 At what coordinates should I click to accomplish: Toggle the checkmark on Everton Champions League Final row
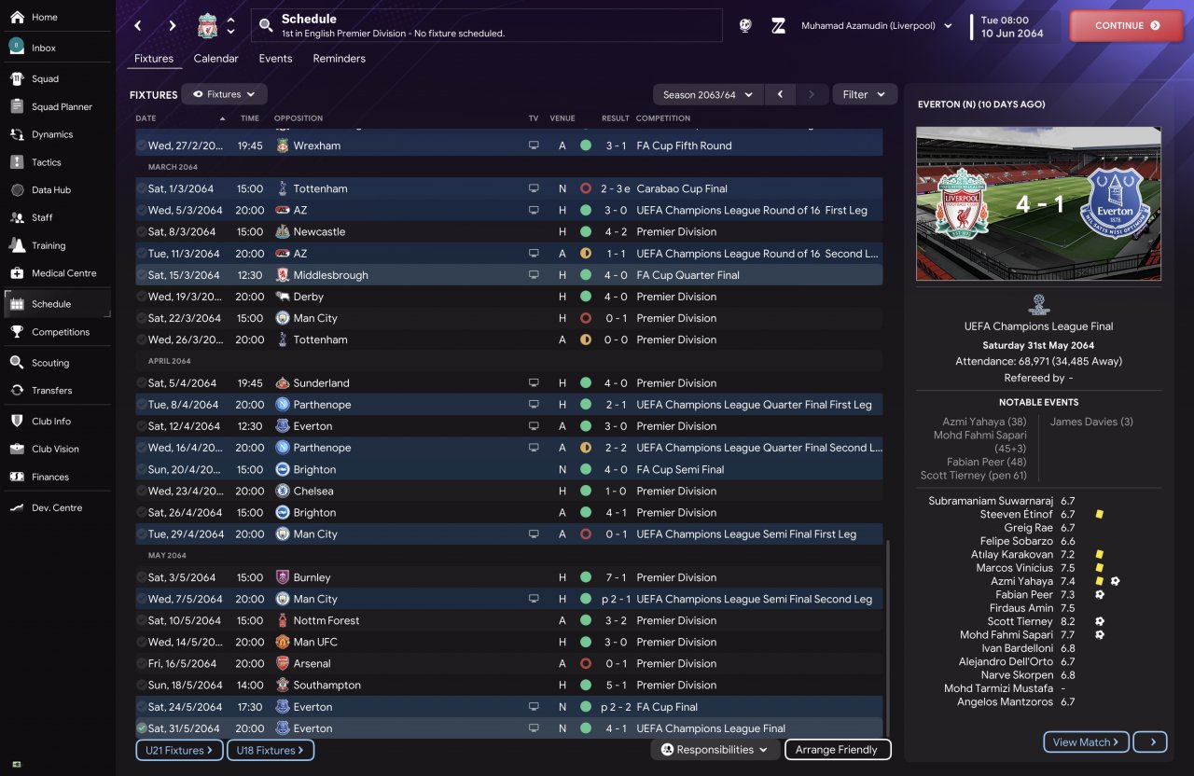(142, 728)
